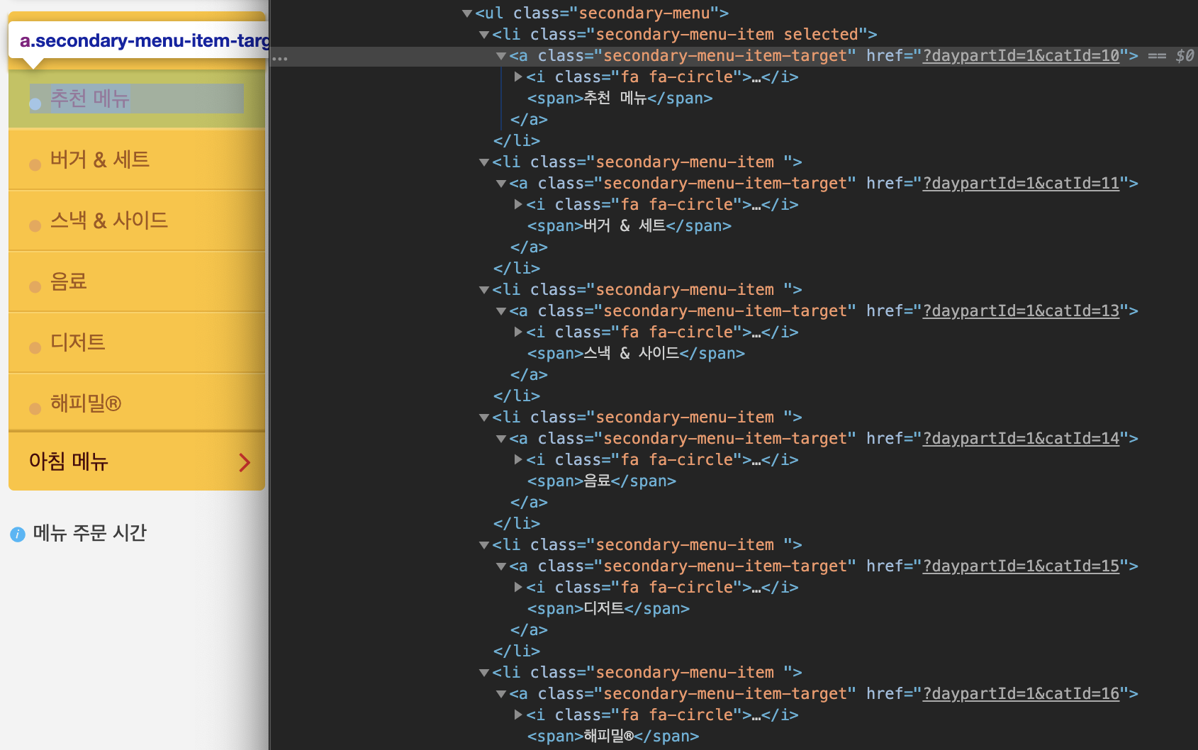Click the red chevron next to 아침 메뉴

click(x=245, y=462)
